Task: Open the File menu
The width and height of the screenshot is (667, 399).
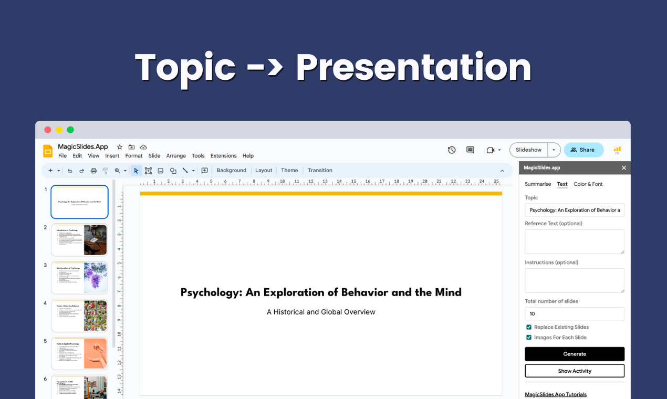Action: (x=62, y=156)
